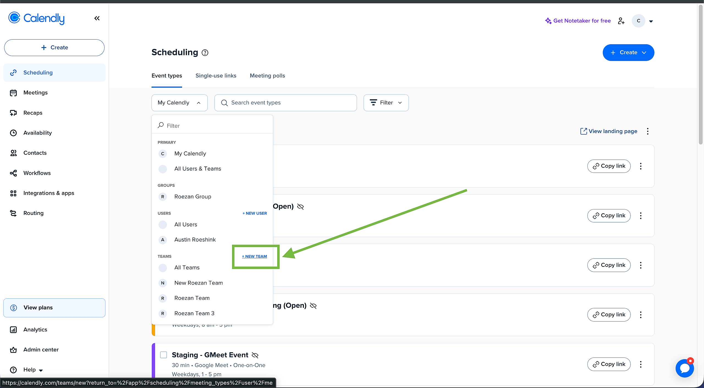
Task: Click the + NEW TEAM link
Action: (x=254, y=256)
